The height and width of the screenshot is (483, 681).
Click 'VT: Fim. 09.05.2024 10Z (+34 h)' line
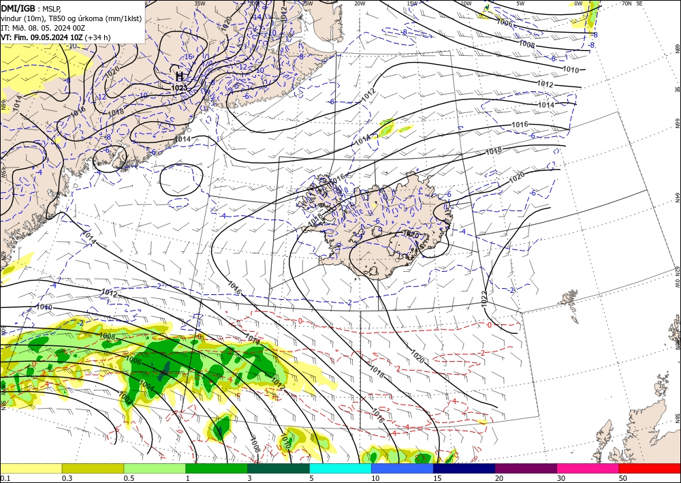point(56,37)
